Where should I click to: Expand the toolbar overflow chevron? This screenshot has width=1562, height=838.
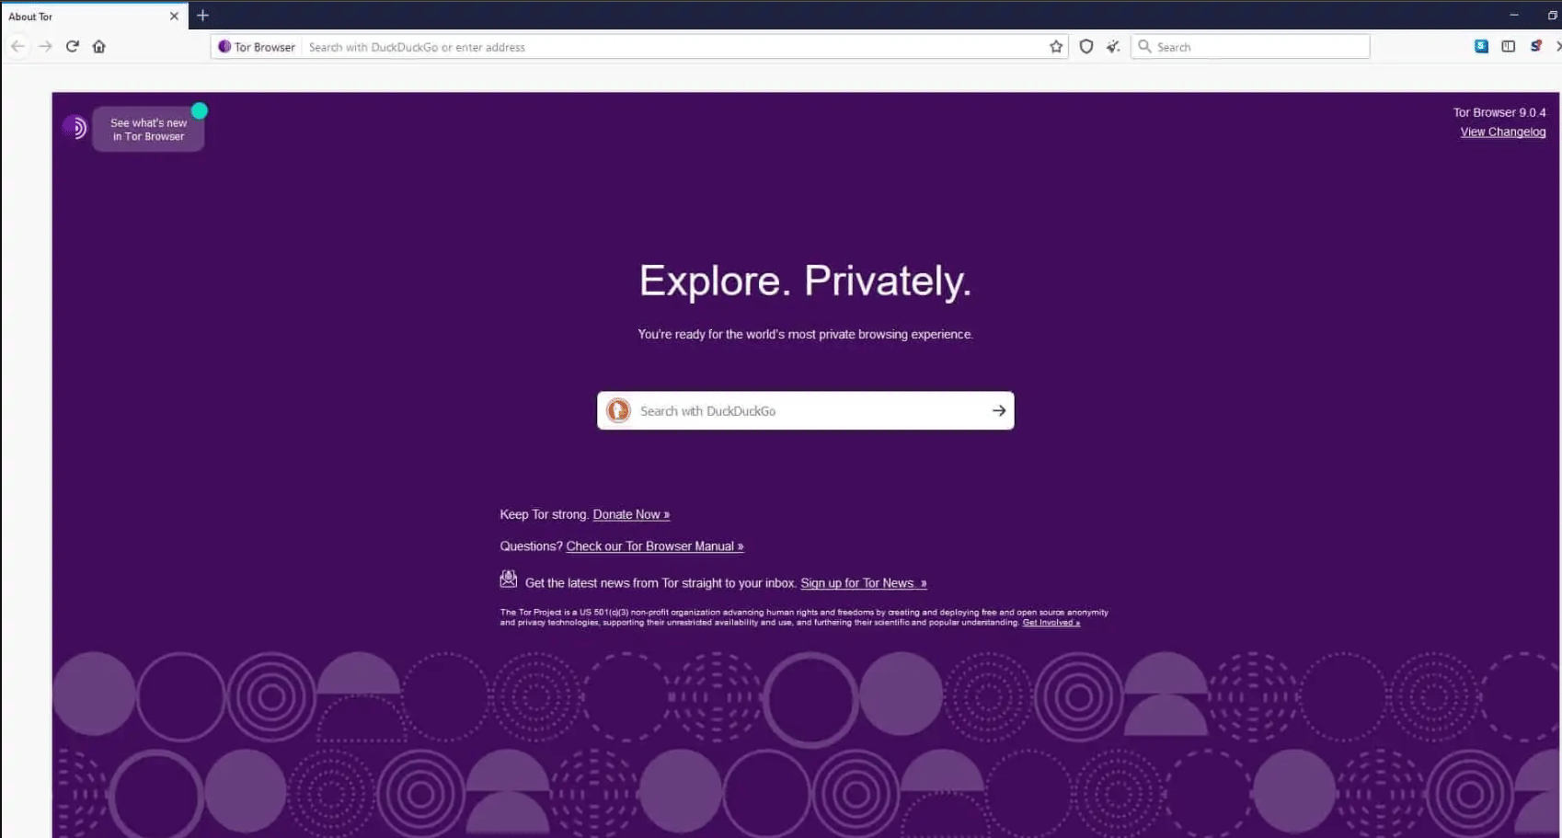point(1557,46)
